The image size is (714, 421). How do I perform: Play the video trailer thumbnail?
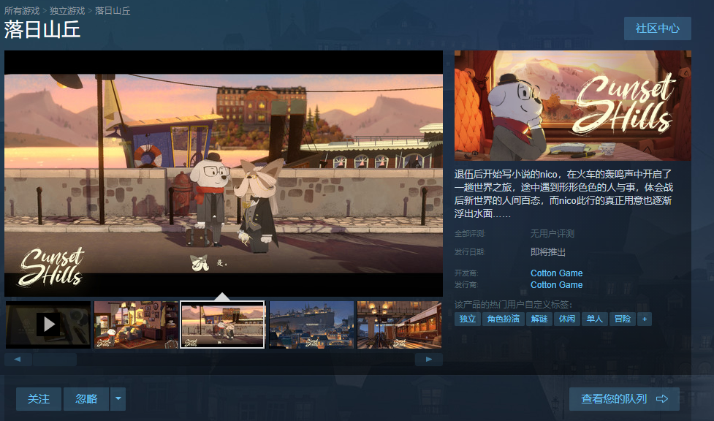[48, 325]
